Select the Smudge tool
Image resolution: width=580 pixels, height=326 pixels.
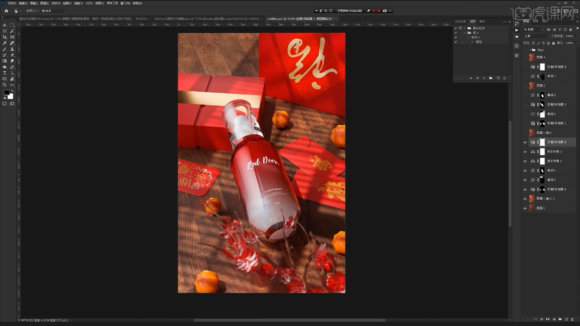(12, 61)
